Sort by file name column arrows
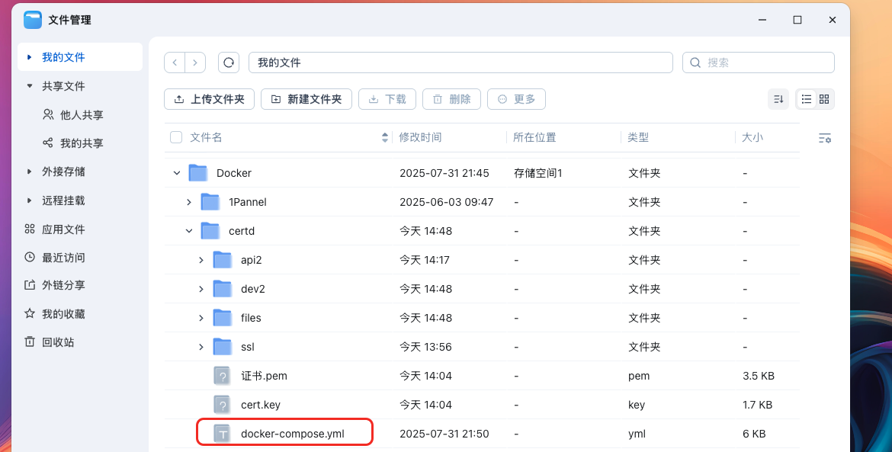The height and width of the screenshot is (452, 892). click(x=384, y=138)
